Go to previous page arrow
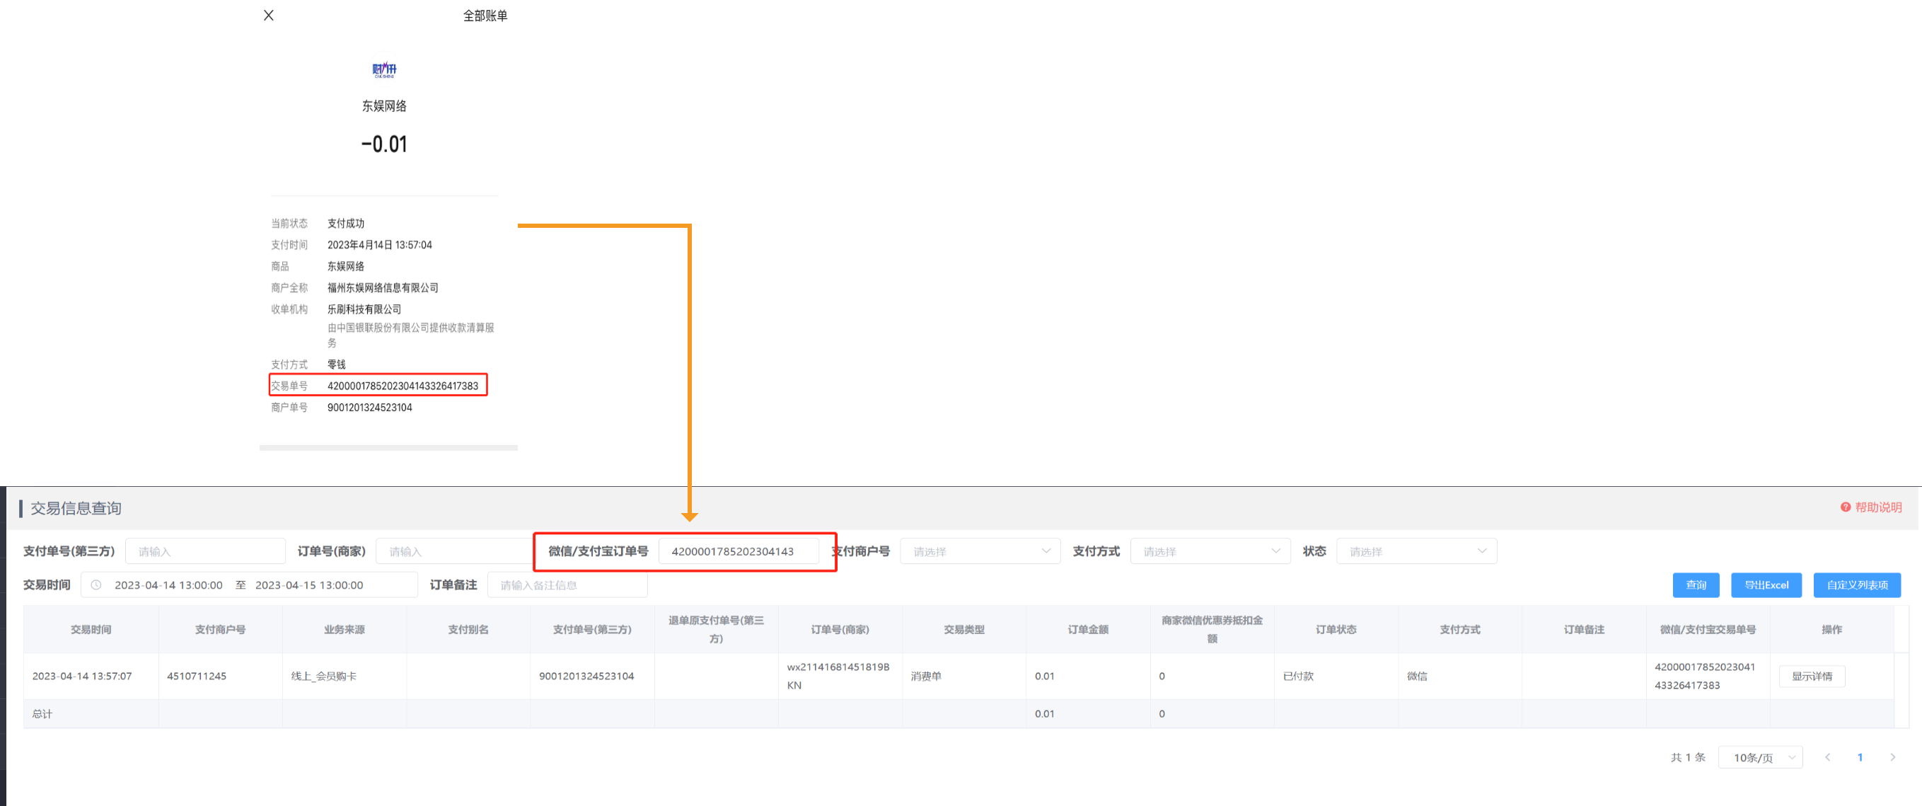The image size is (1922, 806). click(x=1828, y=757)
